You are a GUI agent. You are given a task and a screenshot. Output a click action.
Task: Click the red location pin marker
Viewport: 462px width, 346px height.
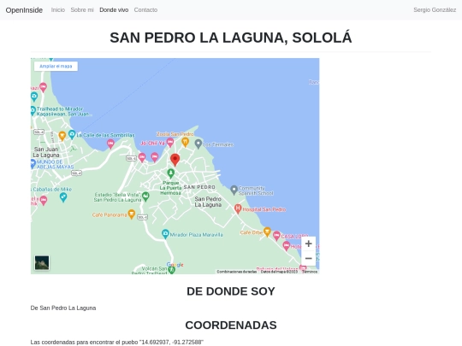175,160
